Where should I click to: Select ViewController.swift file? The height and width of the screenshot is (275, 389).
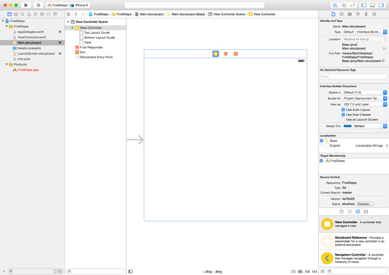(32, 37)
